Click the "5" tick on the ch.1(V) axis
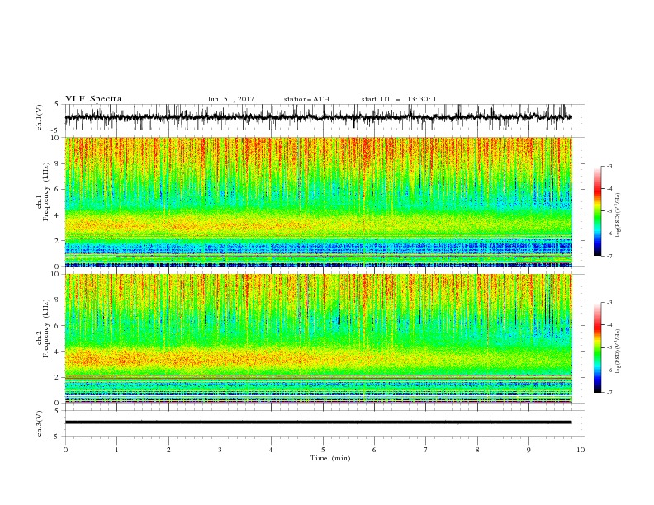This screenshot has width=654, height=505. click(57, 104)
